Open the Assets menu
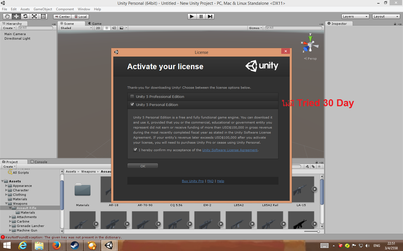This screenshot has height=251, width=403. 25,9
